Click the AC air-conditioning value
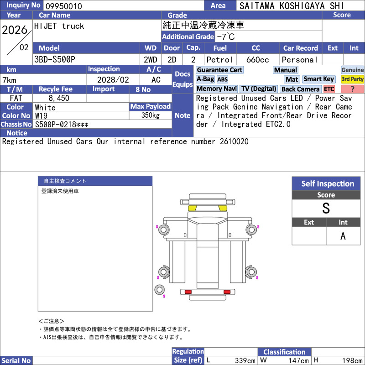 (156, 80)
